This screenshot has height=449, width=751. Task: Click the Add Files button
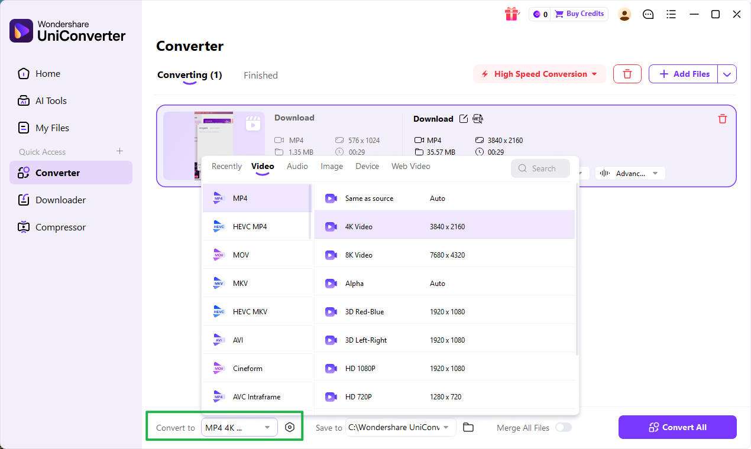coord(684,74)
